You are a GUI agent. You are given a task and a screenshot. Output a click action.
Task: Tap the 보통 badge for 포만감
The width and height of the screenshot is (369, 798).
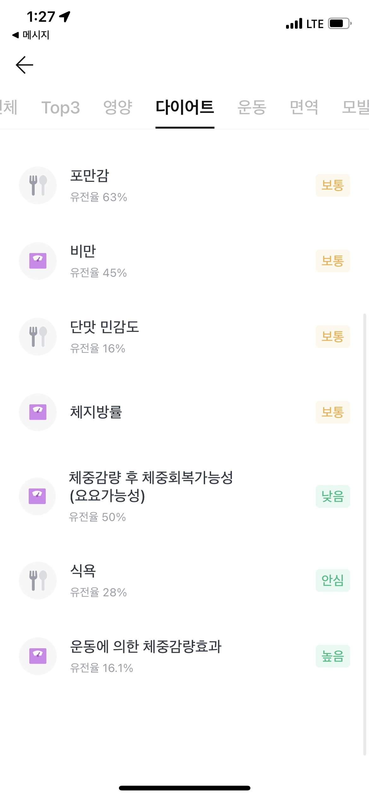click(x=333, y=185)
